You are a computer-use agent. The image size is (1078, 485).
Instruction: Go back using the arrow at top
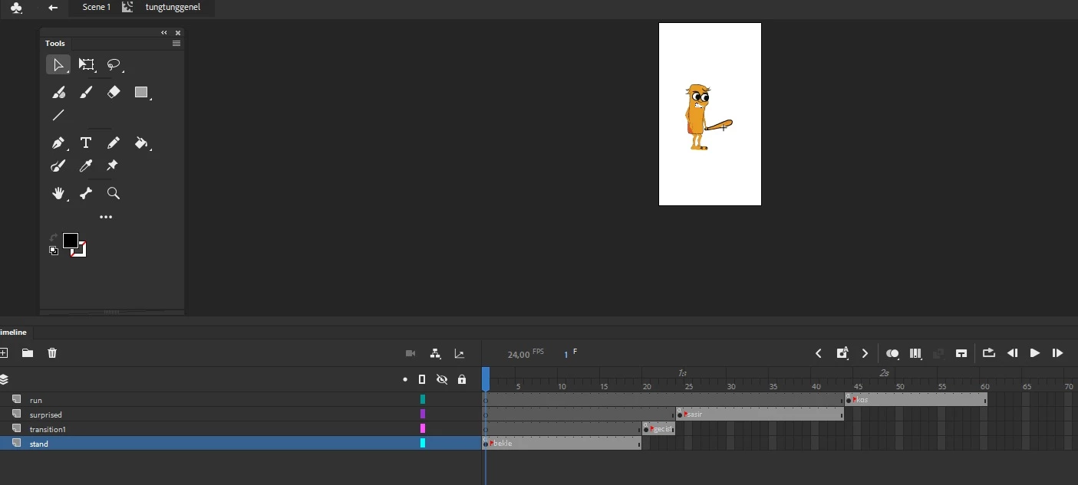tap(53, 8)
